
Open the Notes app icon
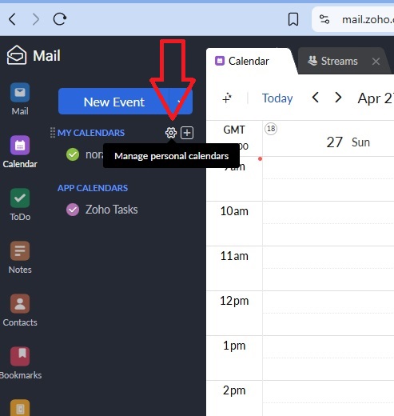coord(20,250)
